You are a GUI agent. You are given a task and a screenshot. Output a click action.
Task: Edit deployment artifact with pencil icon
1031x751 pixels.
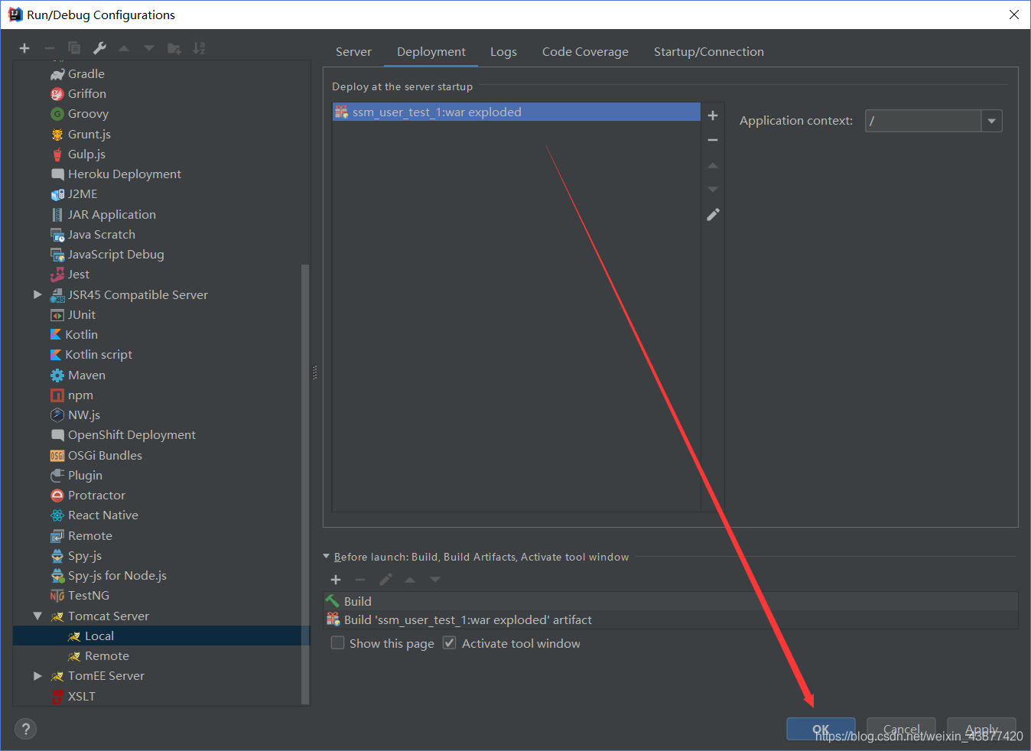click(x=713, y=215)
